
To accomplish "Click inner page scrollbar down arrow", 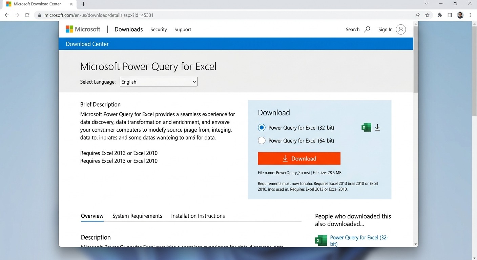I will (x=416, y=244).
